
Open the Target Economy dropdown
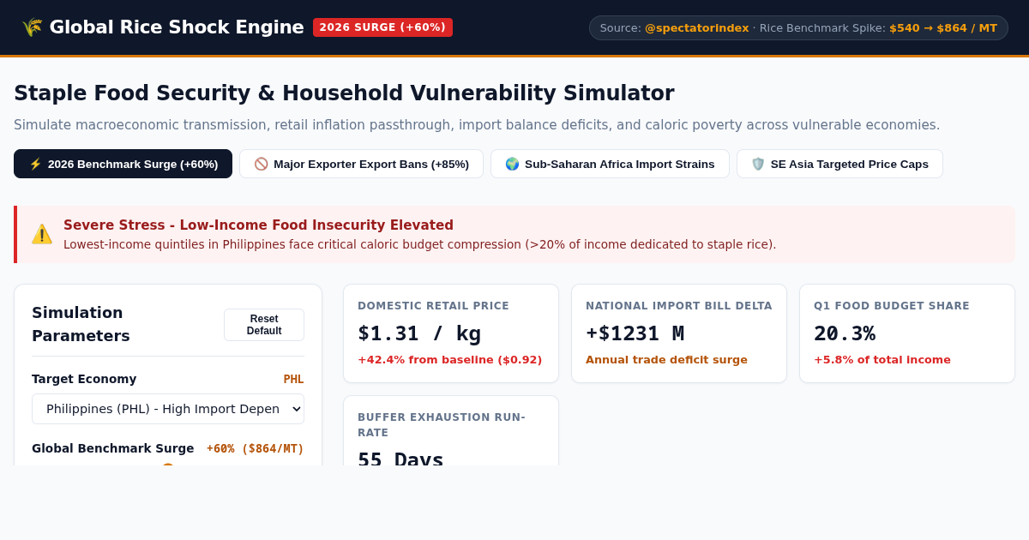pos(168,409)
